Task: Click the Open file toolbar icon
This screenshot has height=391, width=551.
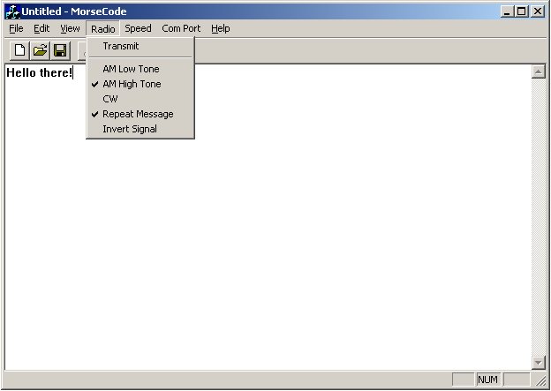Action: click(x=40, y=50)
